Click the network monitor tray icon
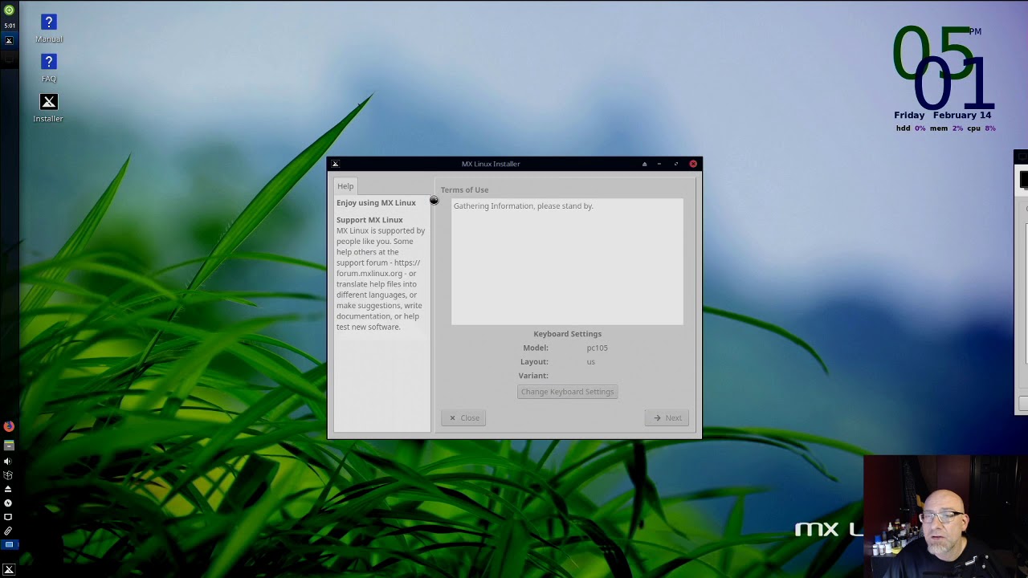Screen dimensions: 1028x578 [8, 517]
